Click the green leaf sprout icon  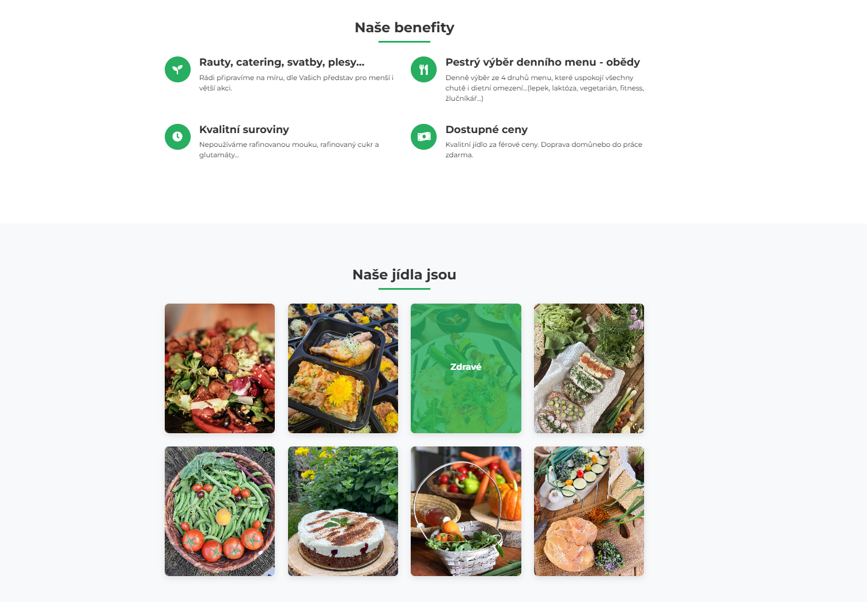pos(177,70)
